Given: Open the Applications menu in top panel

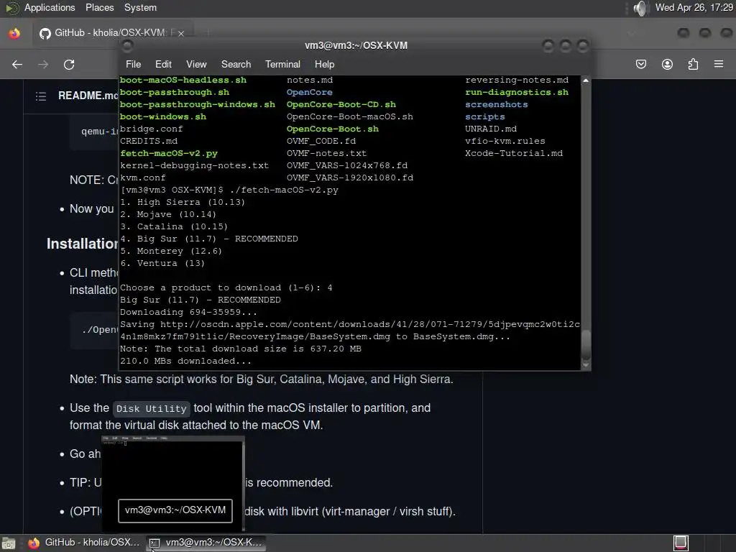Looking at the screenshot, I should 50,7.
